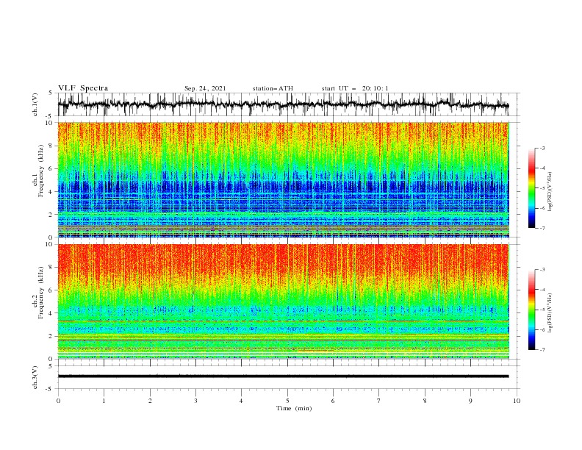This screenshot has width=582, height=450.
Task: Click the time-axis tick label "1"
Action: point(104,401)
